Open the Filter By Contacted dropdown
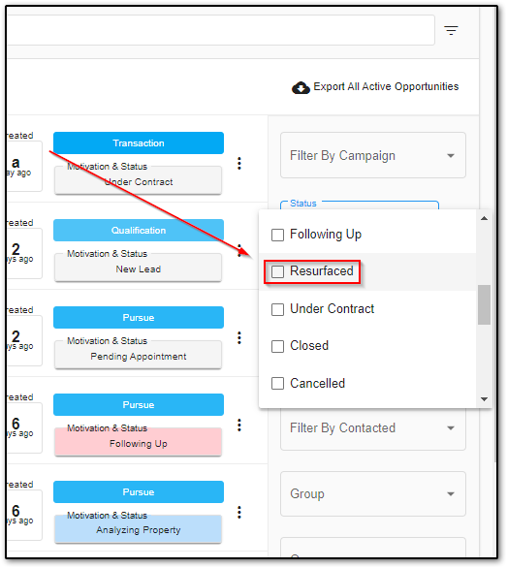 point(373,428)
